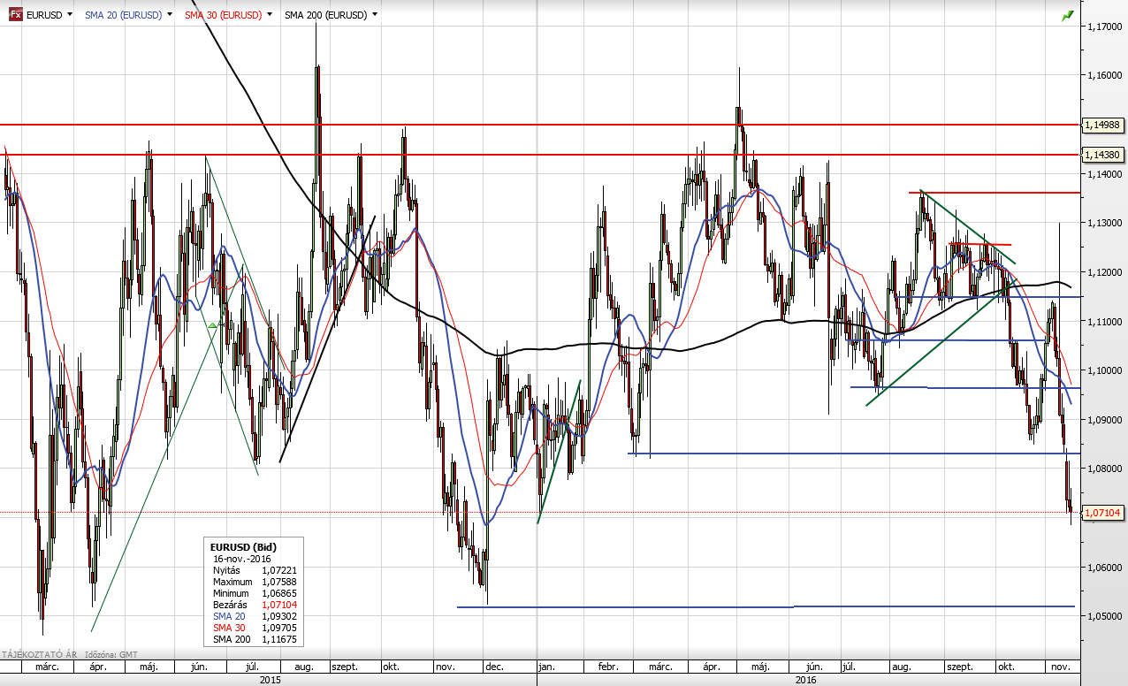Click the 'dec.' month label on time axis

[x=496, y=667]
